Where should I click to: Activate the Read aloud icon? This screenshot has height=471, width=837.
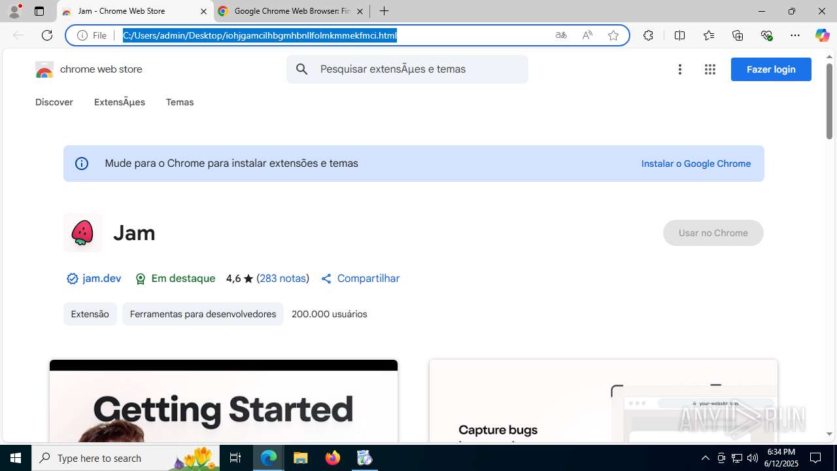587,35
